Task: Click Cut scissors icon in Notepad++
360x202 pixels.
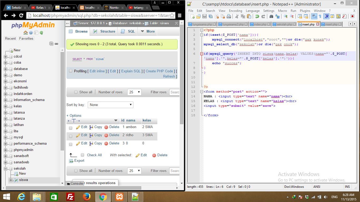Action: click(237, 16)
